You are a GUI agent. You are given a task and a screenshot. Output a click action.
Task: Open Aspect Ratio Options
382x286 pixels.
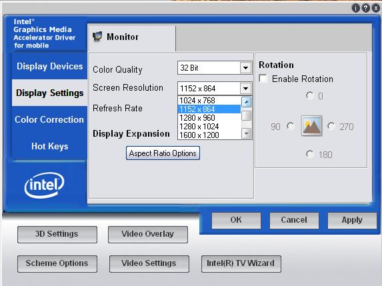(163, 153)
